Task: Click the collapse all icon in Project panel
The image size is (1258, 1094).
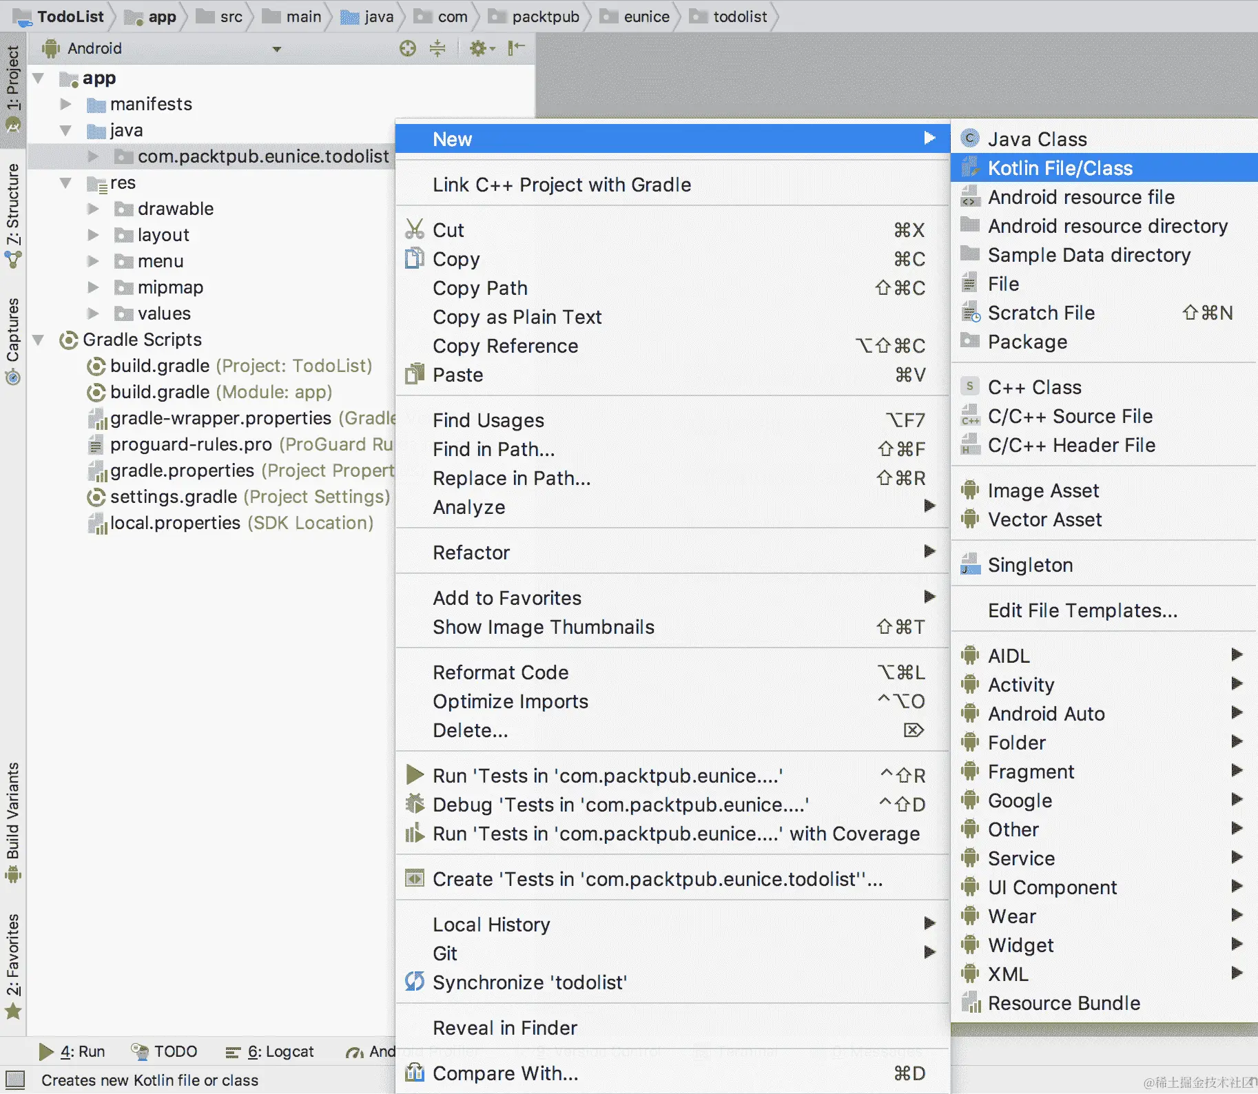Action: [437, 48]
